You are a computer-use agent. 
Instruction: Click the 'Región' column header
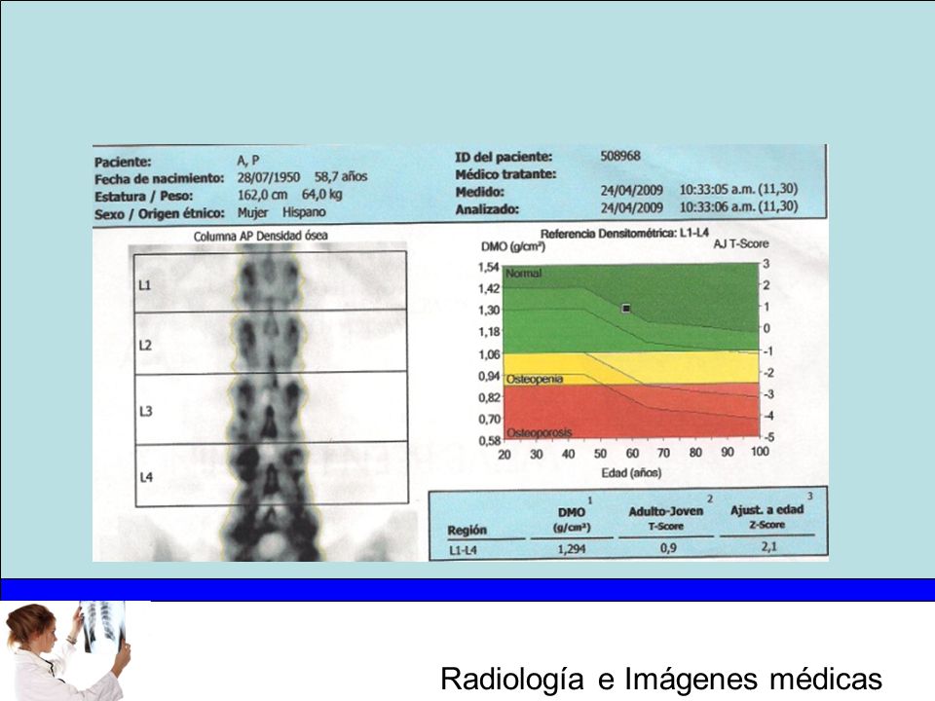click(467, 530)
